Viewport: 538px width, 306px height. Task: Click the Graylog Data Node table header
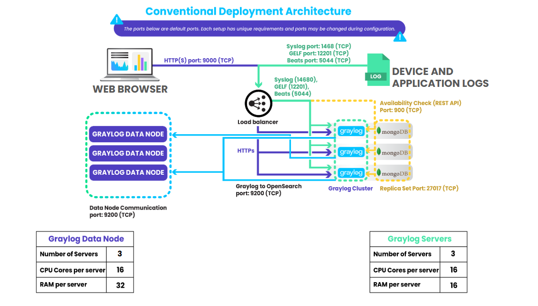86,239
